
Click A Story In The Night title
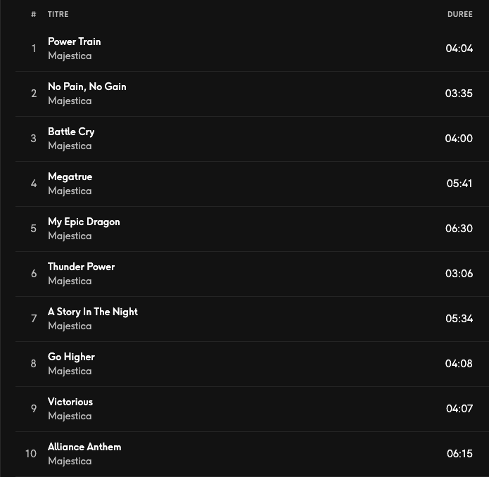coord(92,312)
